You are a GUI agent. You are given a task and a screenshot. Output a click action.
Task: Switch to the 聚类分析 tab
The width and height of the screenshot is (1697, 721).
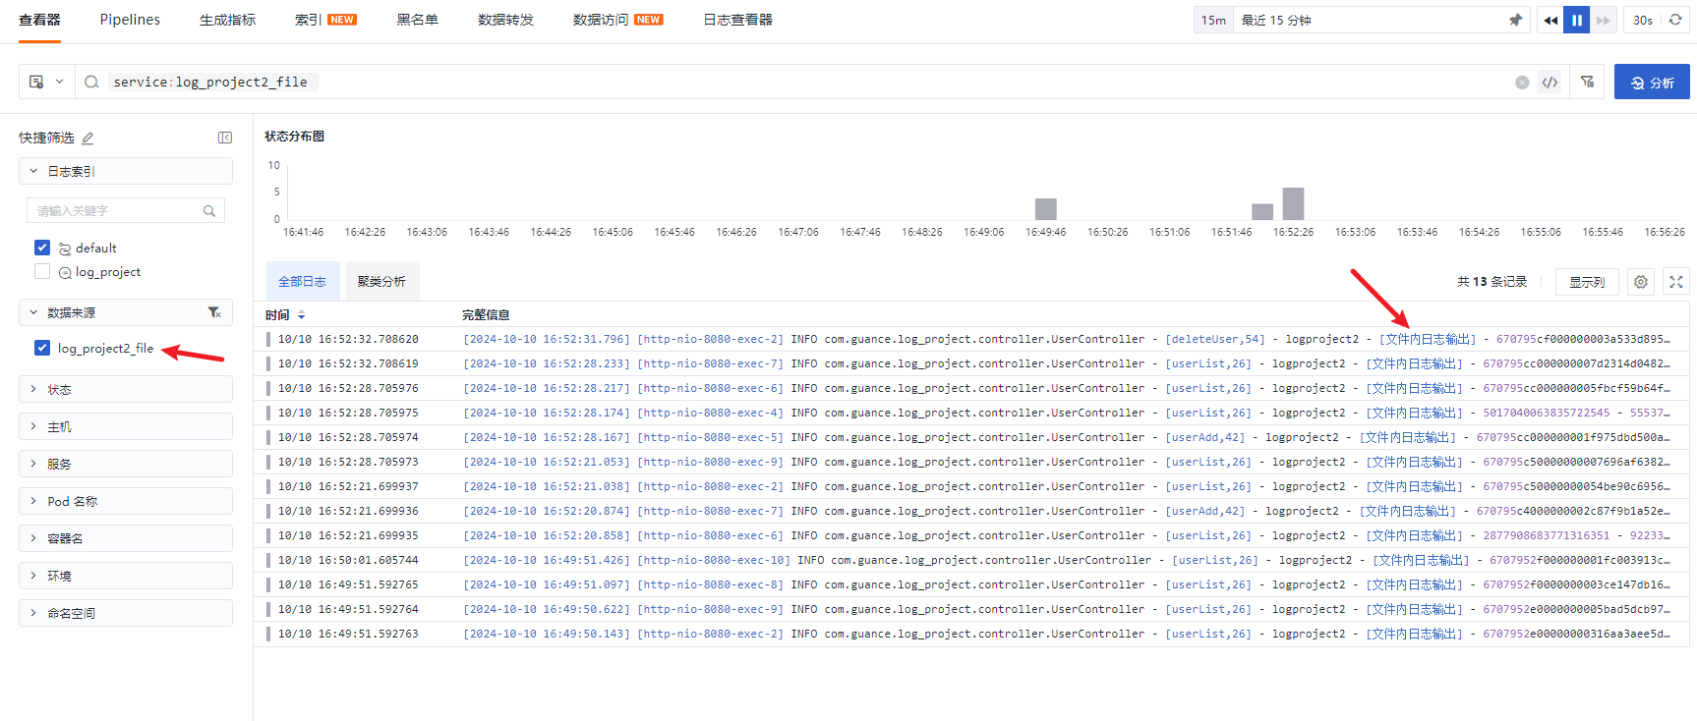[381, 282]
